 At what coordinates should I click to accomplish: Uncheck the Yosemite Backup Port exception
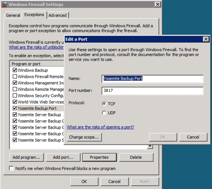point(15,108)
